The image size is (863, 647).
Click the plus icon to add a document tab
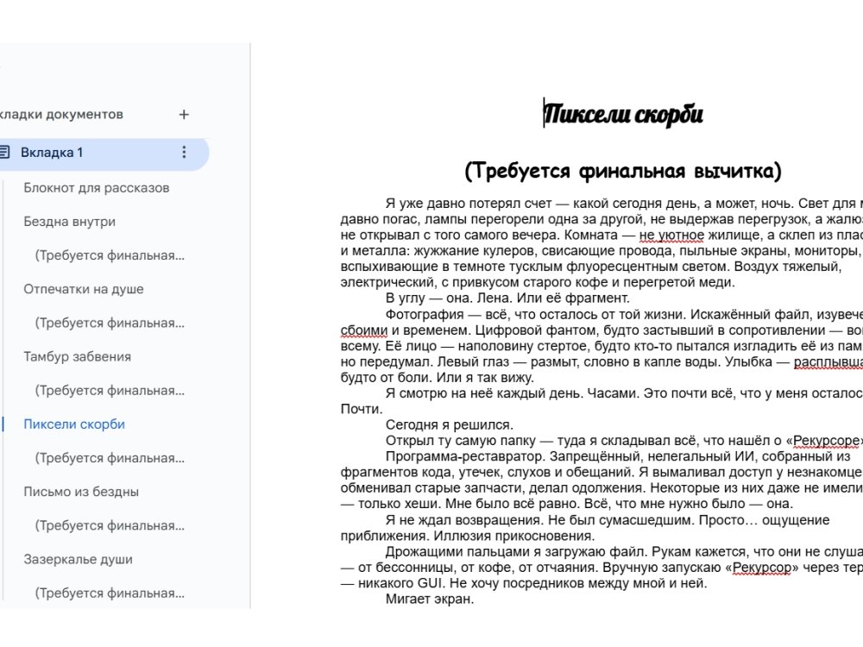point(183,115)
